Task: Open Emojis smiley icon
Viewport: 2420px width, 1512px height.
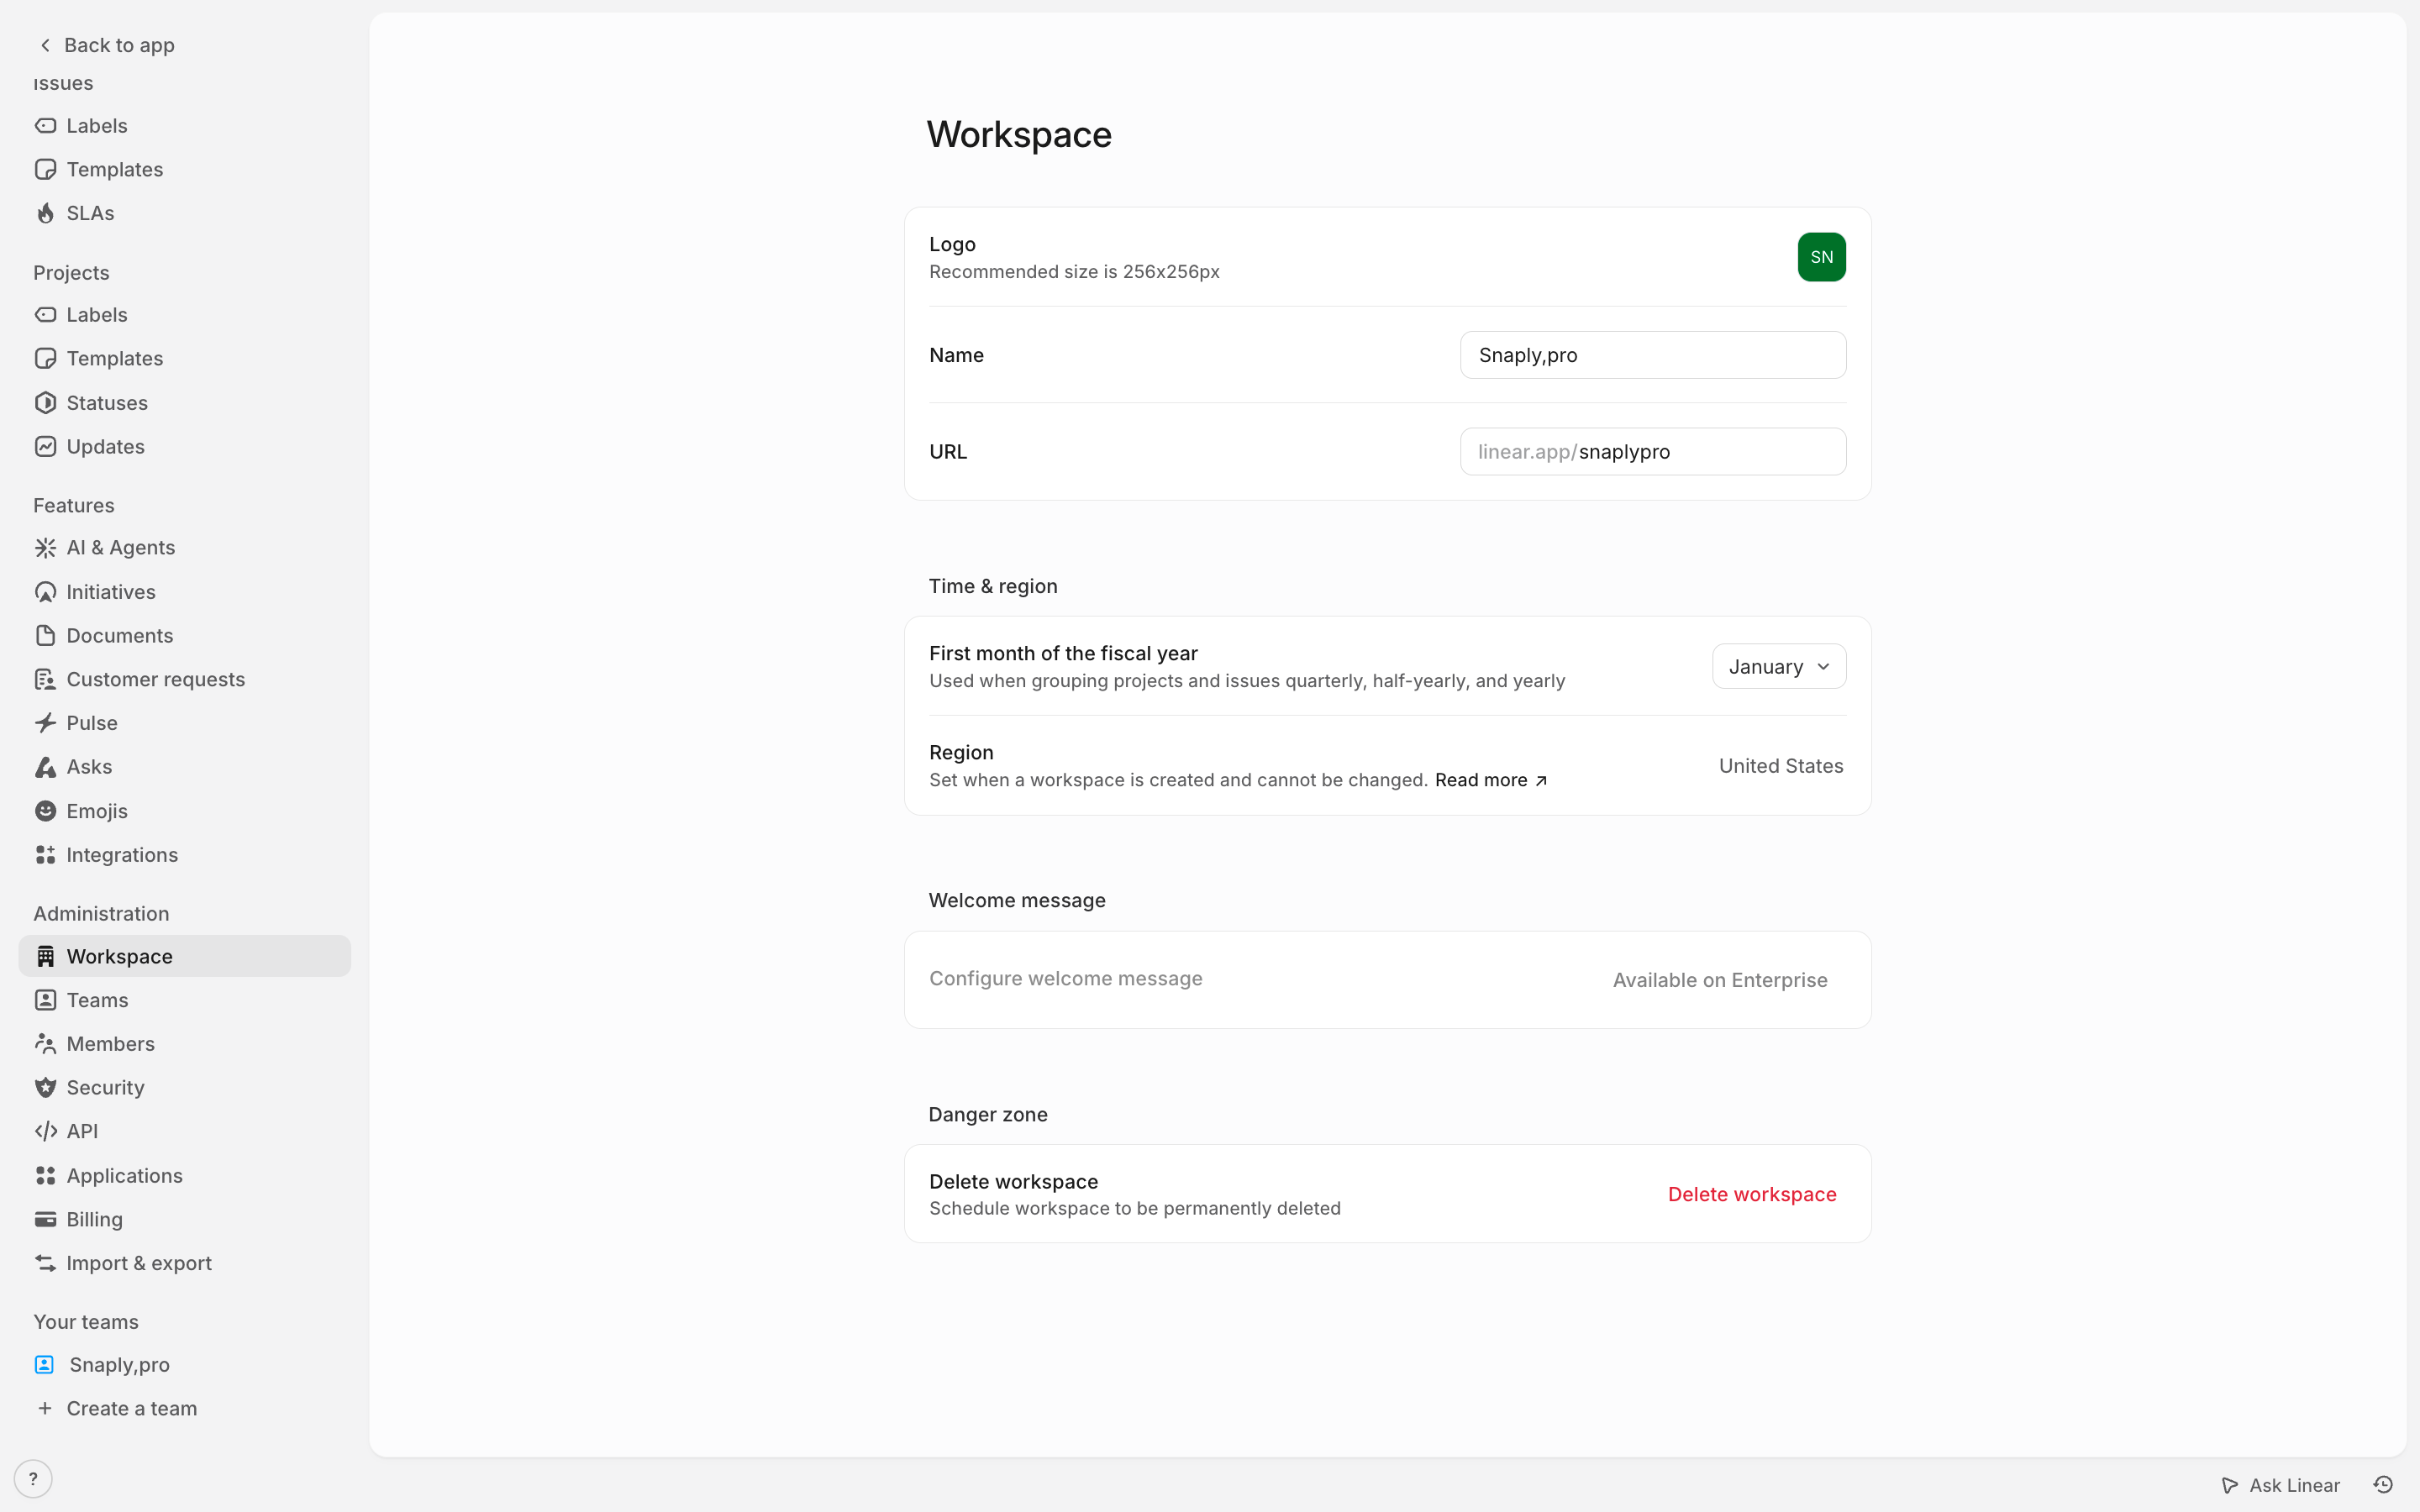Action: [x=45, y=811]
